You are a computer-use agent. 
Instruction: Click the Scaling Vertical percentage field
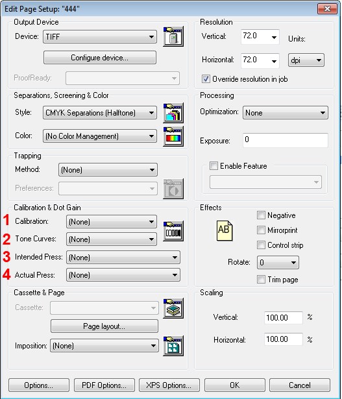[x=284, y=317]
